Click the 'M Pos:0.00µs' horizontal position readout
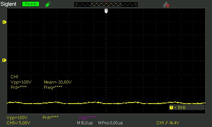 coord(111,123)
